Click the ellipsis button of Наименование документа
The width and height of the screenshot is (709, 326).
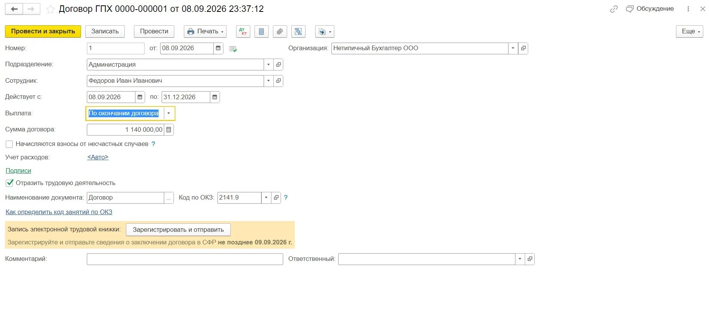(169, 198)
